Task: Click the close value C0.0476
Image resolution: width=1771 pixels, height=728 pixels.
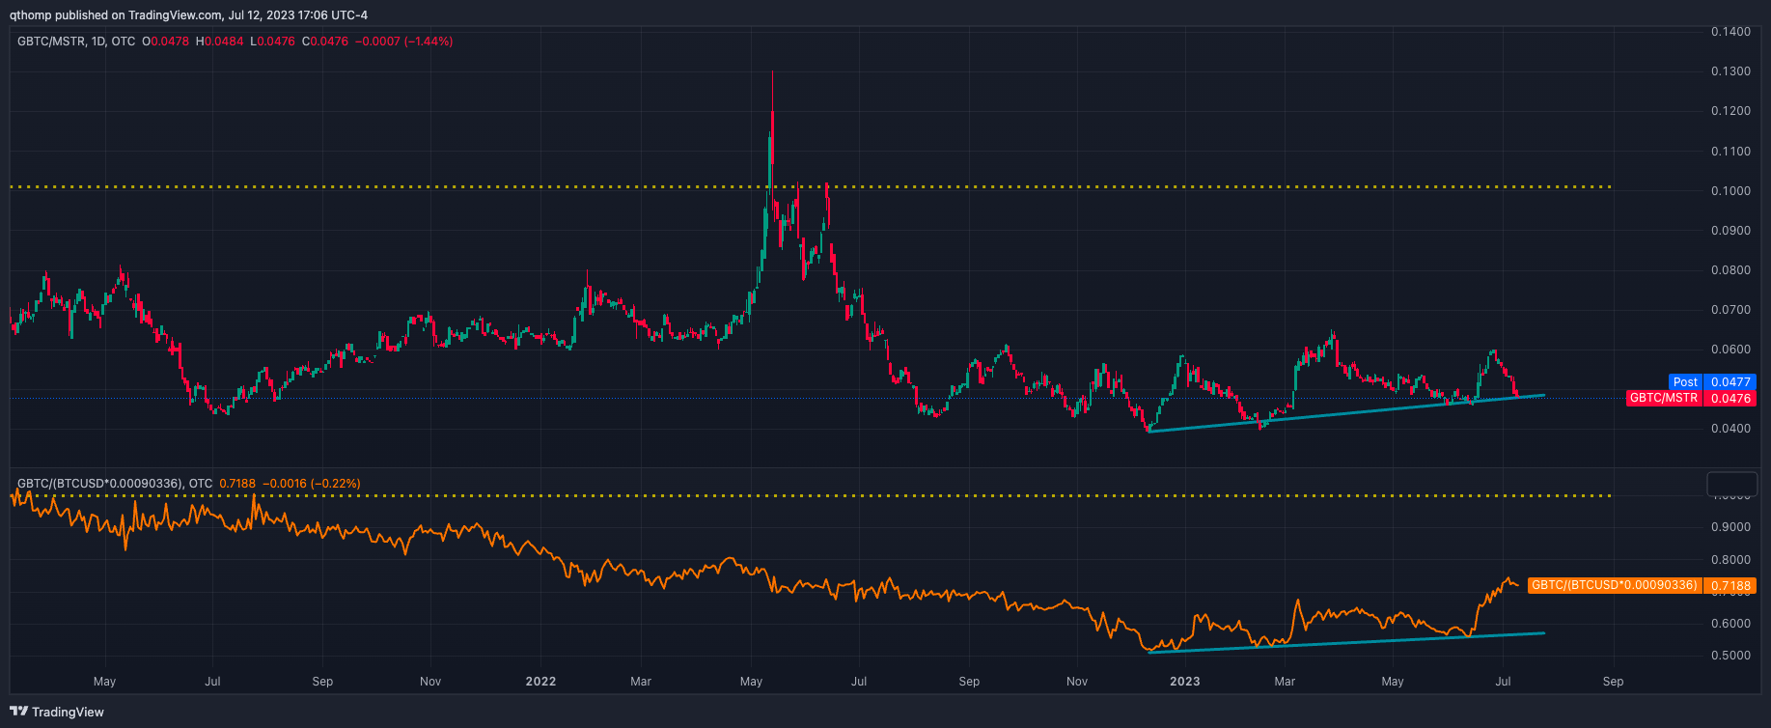Action: pyautogui.click(x=325, y=42)
